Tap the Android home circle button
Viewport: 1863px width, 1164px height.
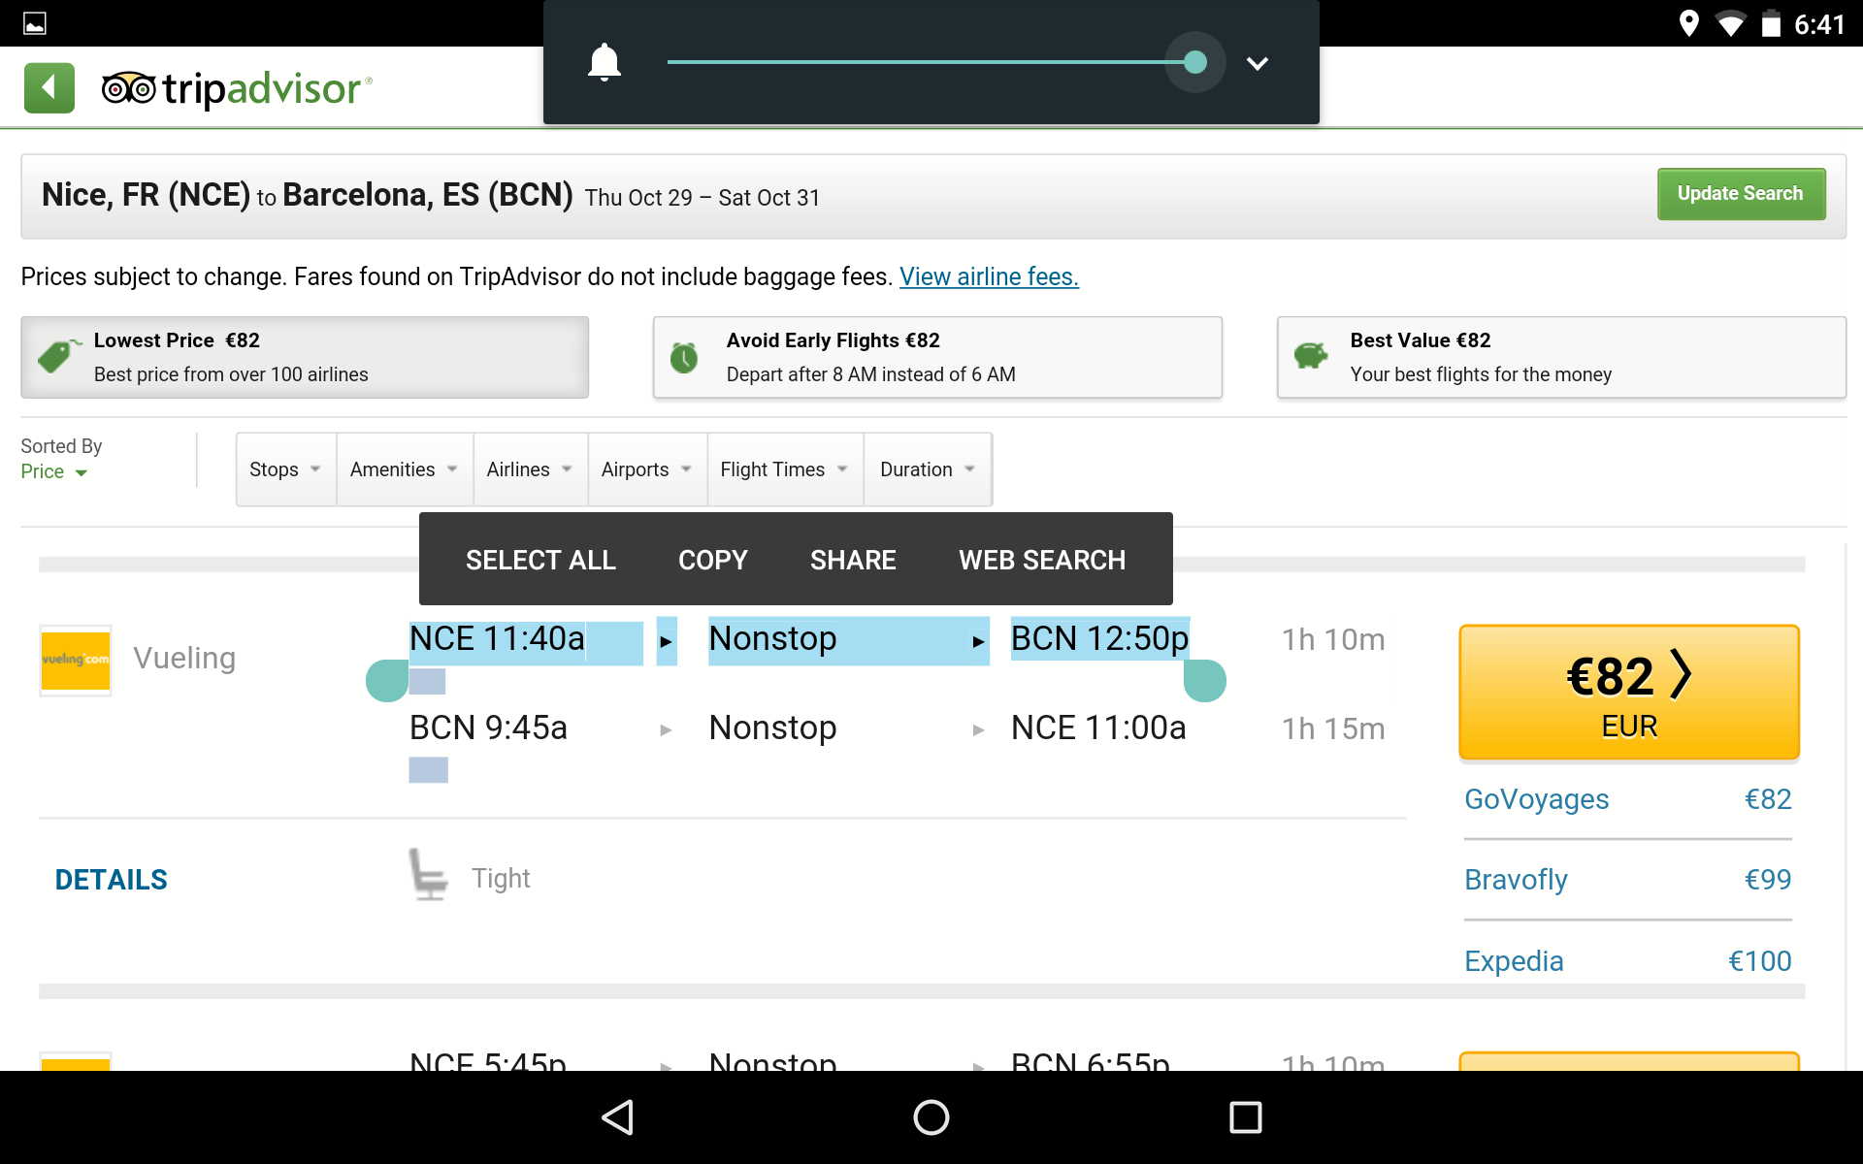coord(931,1117)
